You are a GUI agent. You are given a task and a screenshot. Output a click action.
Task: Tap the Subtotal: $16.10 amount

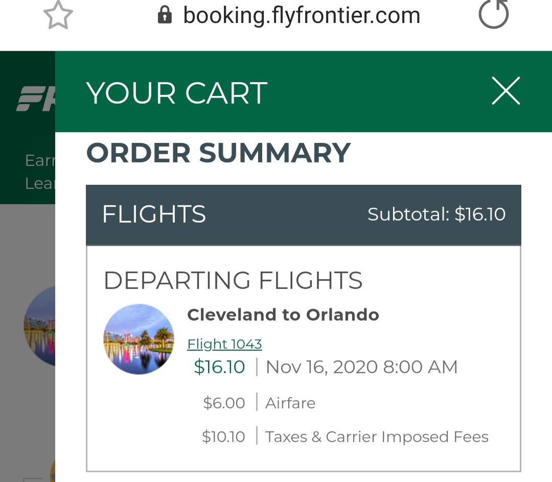(436, 214)
